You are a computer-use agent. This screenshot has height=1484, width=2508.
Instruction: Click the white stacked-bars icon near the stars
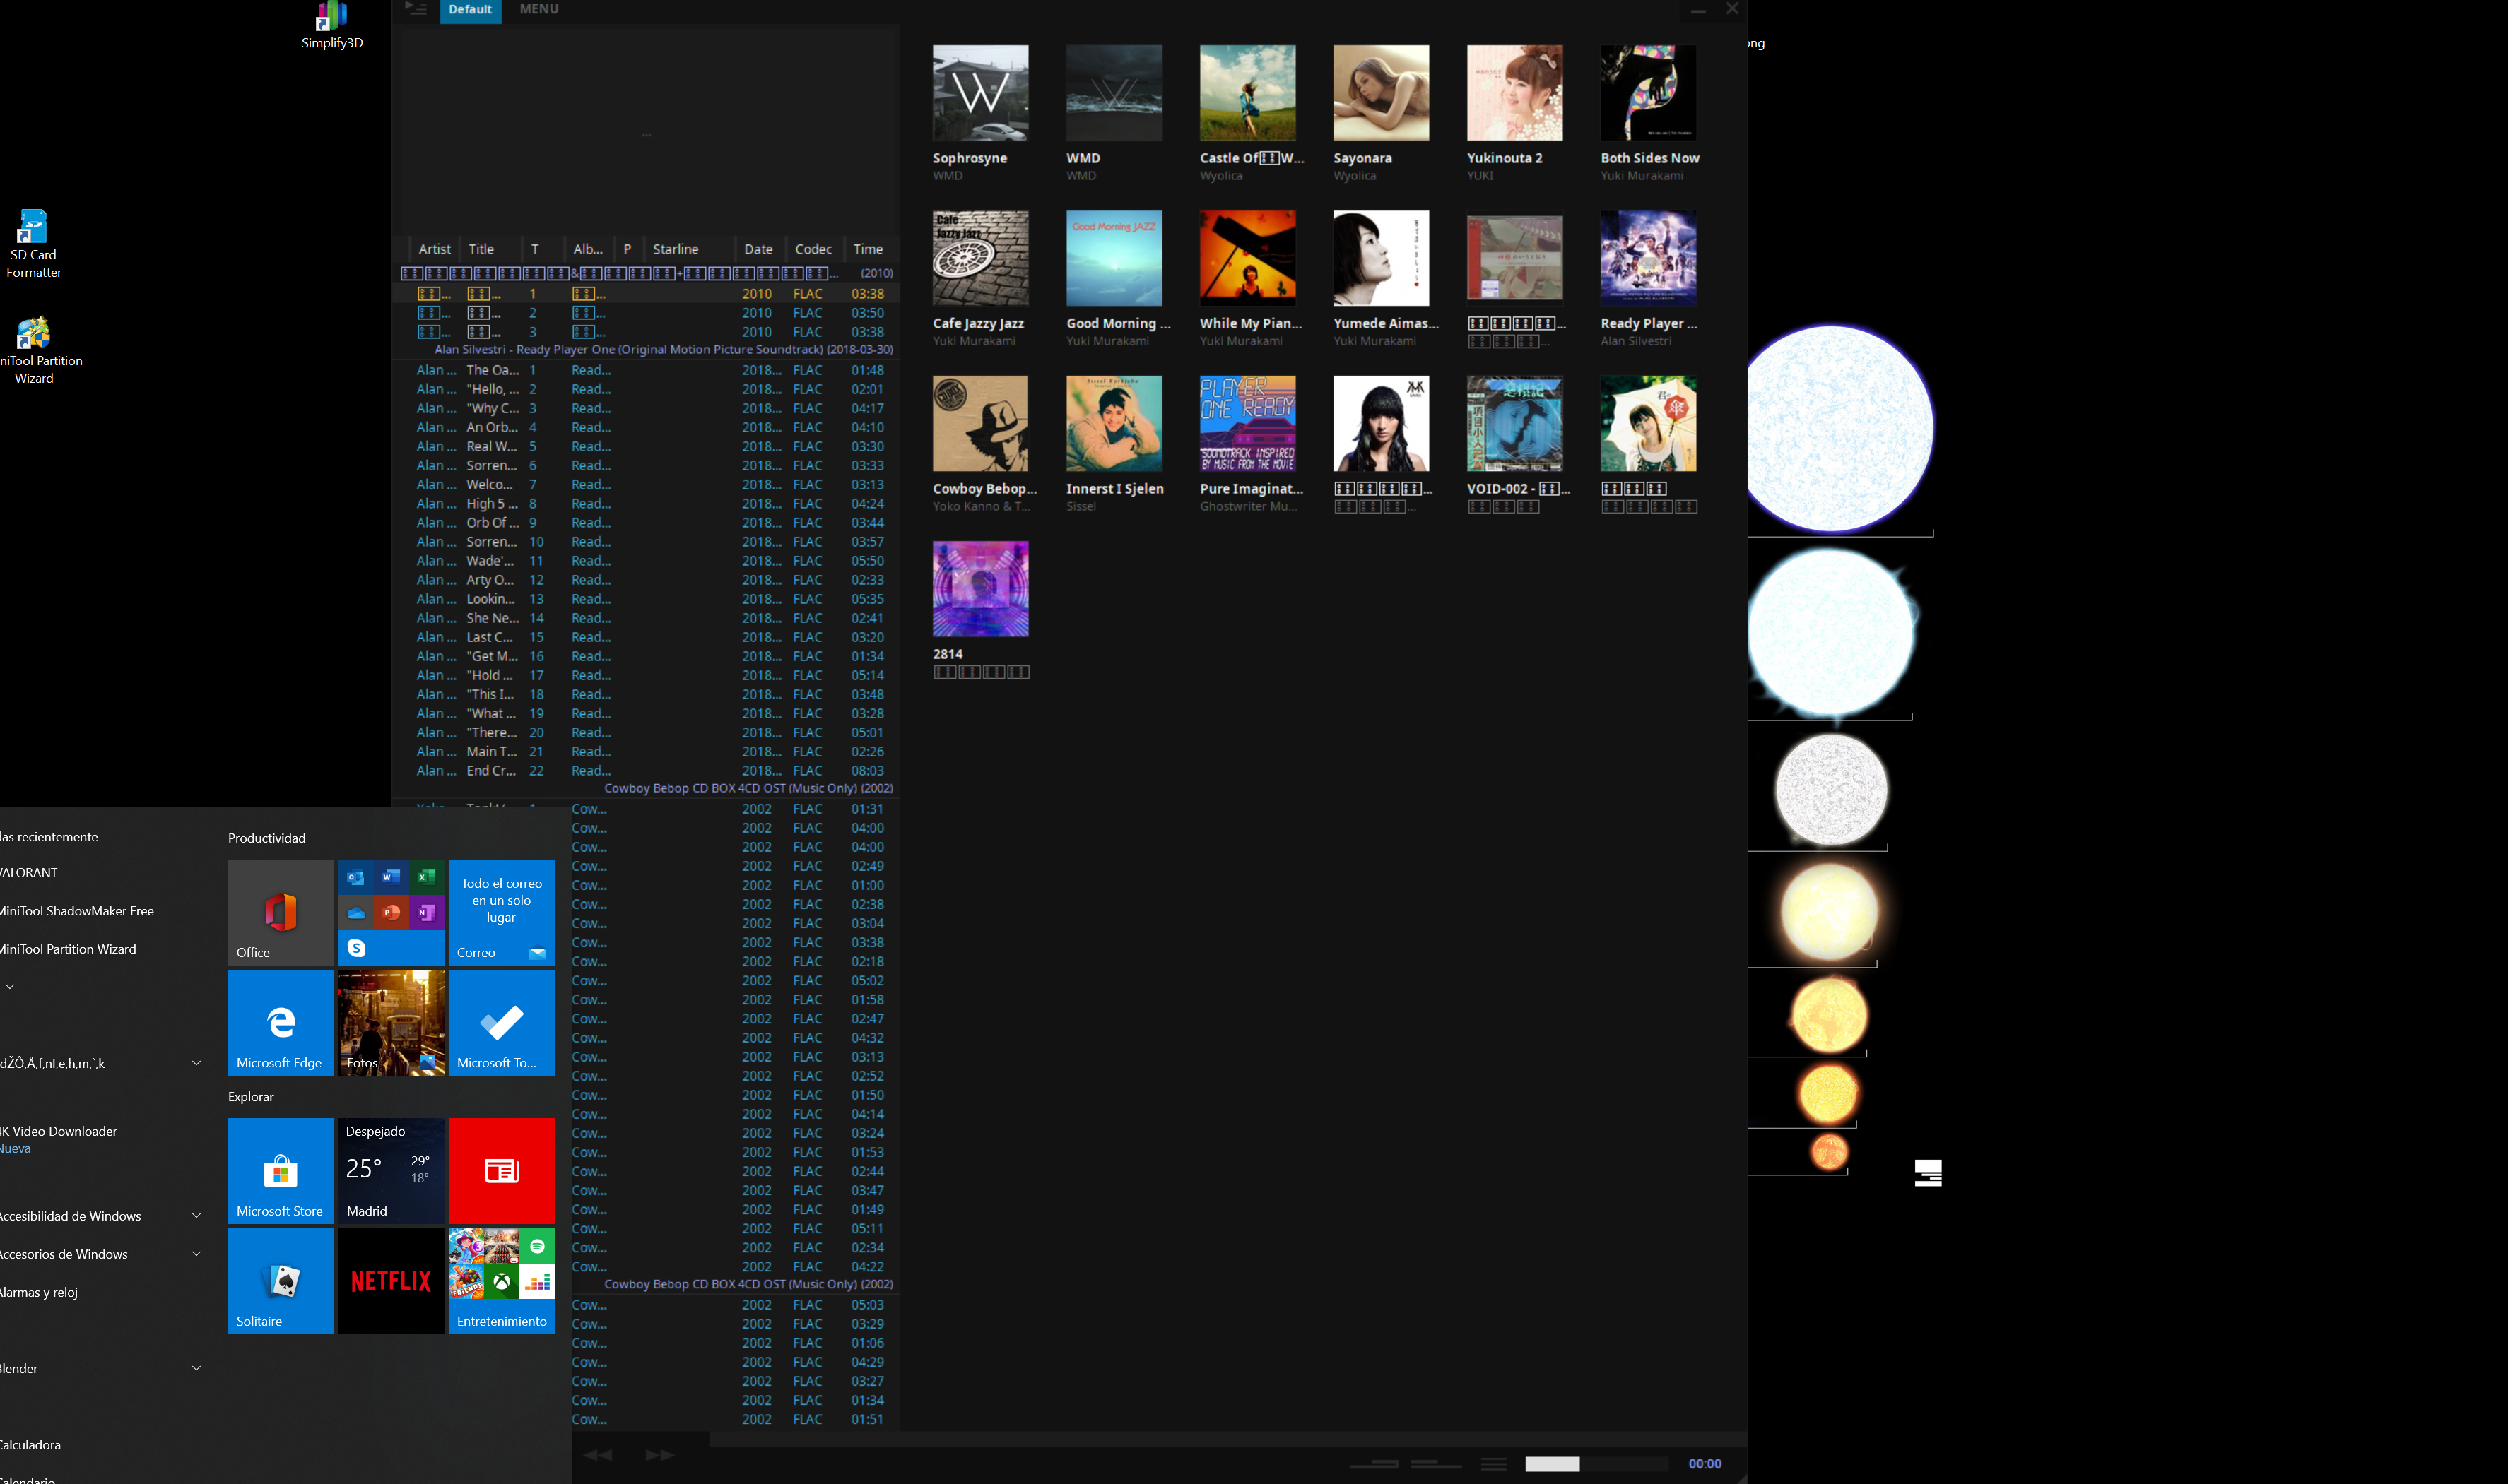(x=1928, y=1172)
